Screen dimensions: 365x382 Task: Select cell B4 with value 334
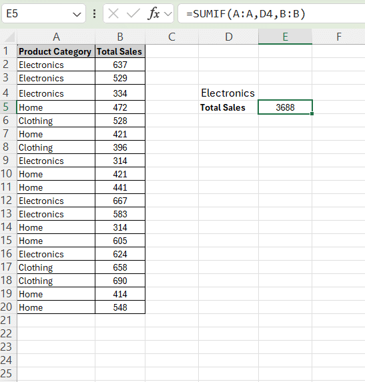[x=120, y=93]
